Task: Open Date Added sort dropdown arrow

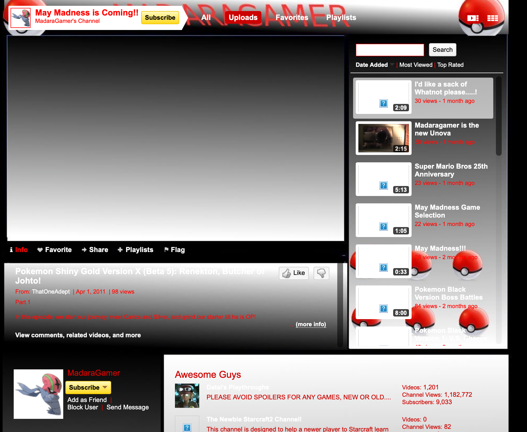Action: pos(392,64)
